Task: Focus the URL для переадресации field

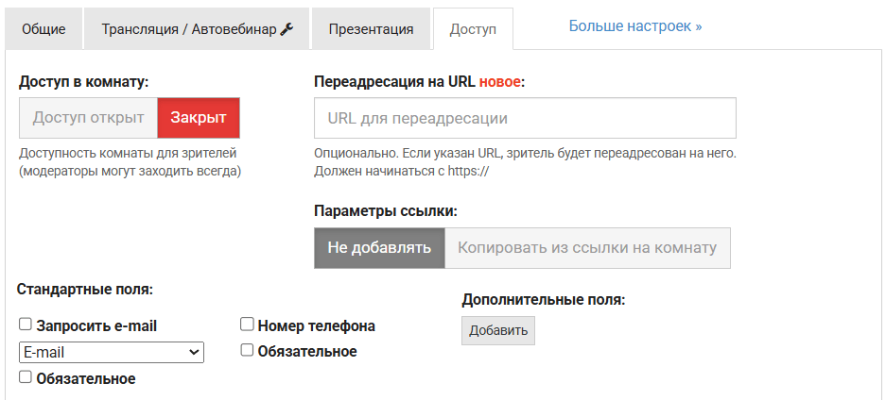Action: pyautogui.click(x=525, y=118)
